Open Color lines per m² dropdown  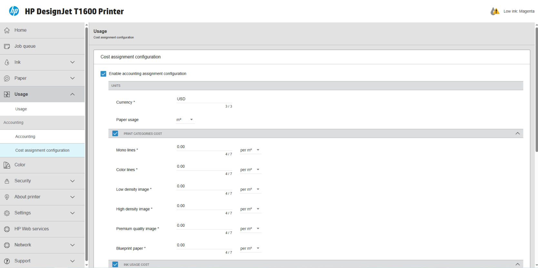coord(250,170)
